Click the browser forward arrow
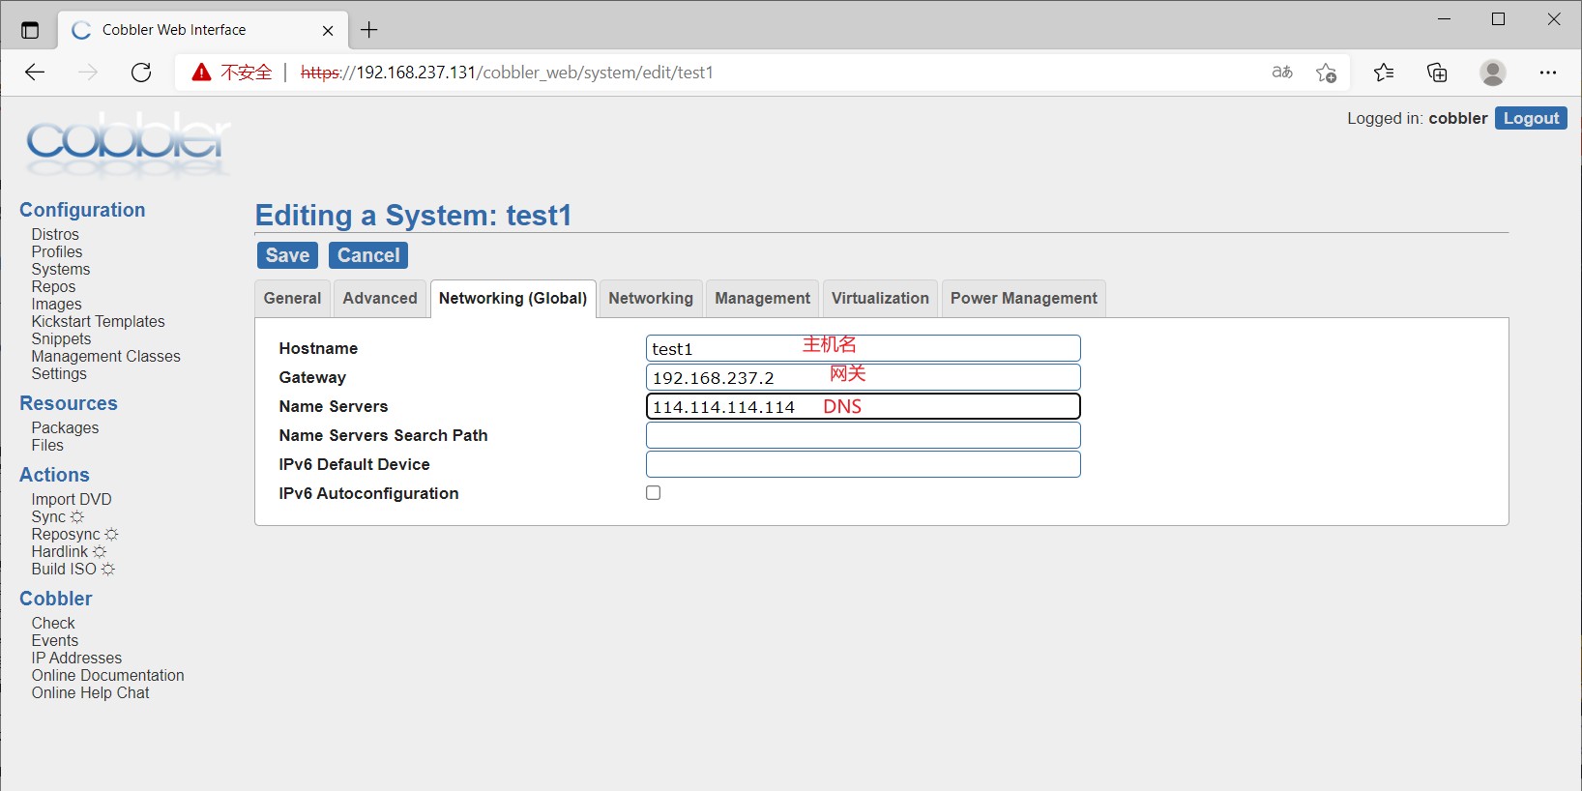The image size is (1582, 791). pos(88,73)
